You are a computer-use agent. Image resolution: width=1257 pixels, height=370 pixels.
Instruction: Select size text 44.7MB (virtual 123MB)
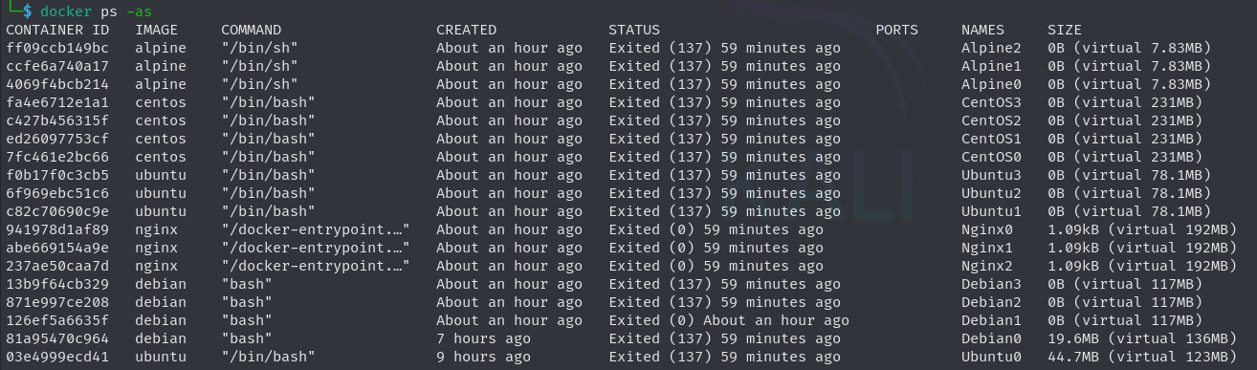click(x=1142, y=357)
